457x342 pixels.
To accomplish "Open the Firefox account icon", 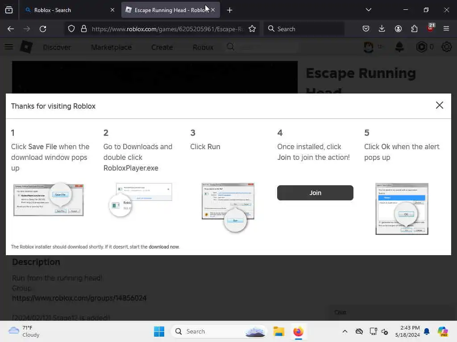I will click(x=398, y=29).
